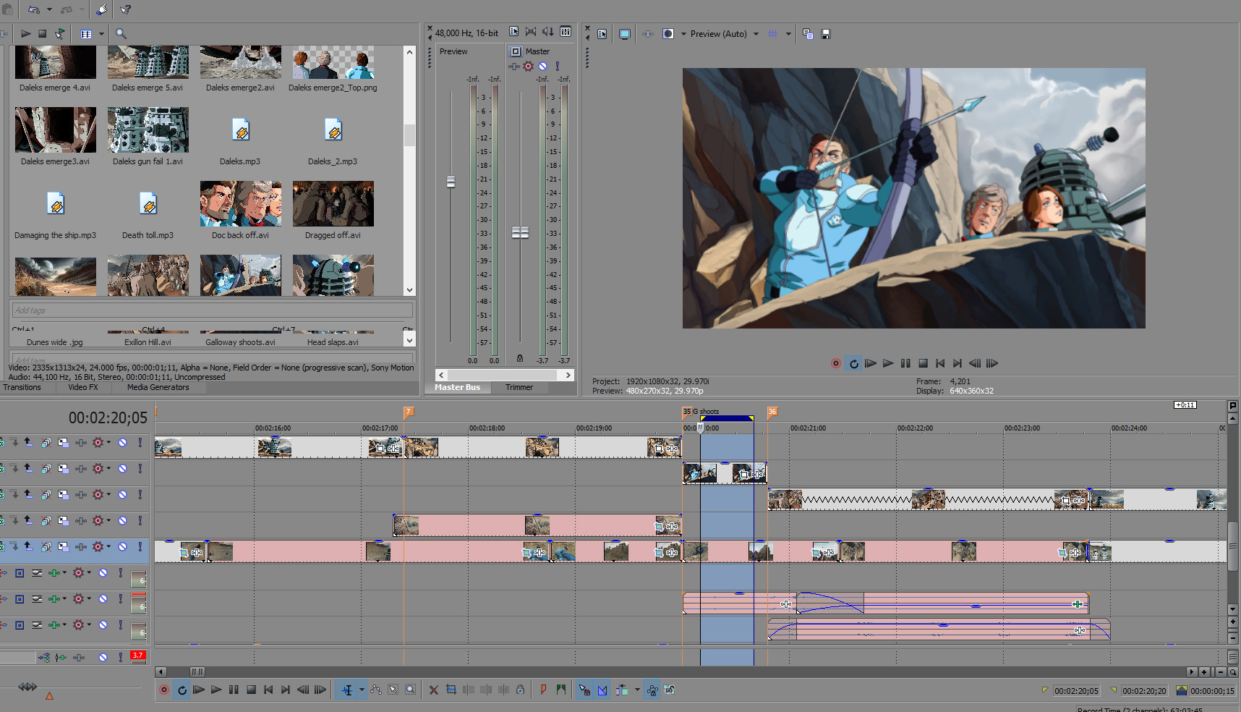Open the Redo history dropdown arrow
This screenshot has width=1241, height=712.
(81, 10)
